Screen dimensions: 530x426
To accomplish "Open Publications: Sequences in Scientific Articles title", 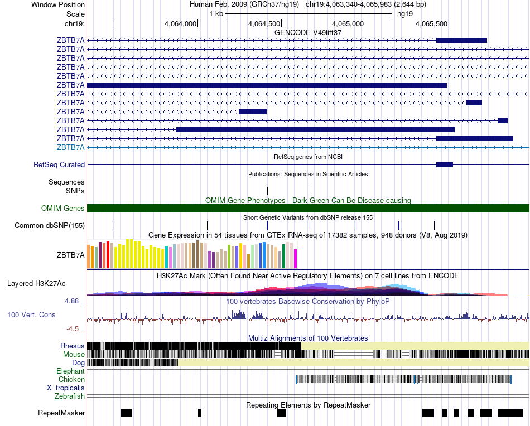I will pyautogui.click(x=308, y=174).
